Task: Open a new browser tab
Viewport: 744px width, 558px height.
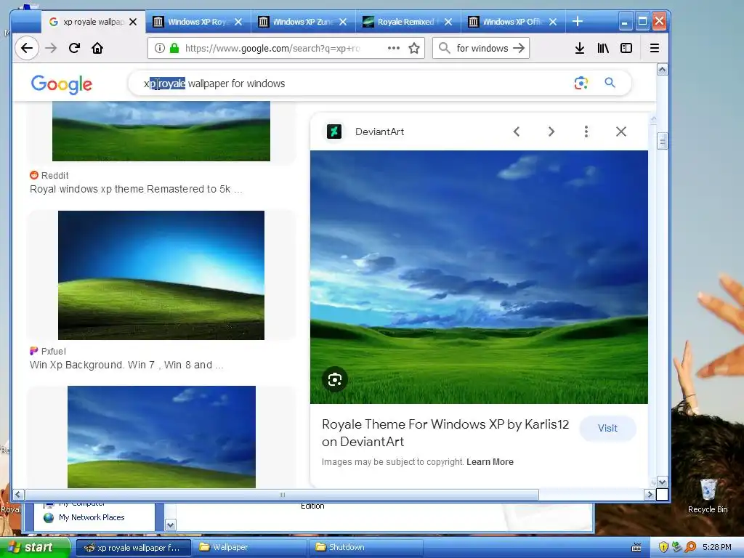Action: click(578, 21)
